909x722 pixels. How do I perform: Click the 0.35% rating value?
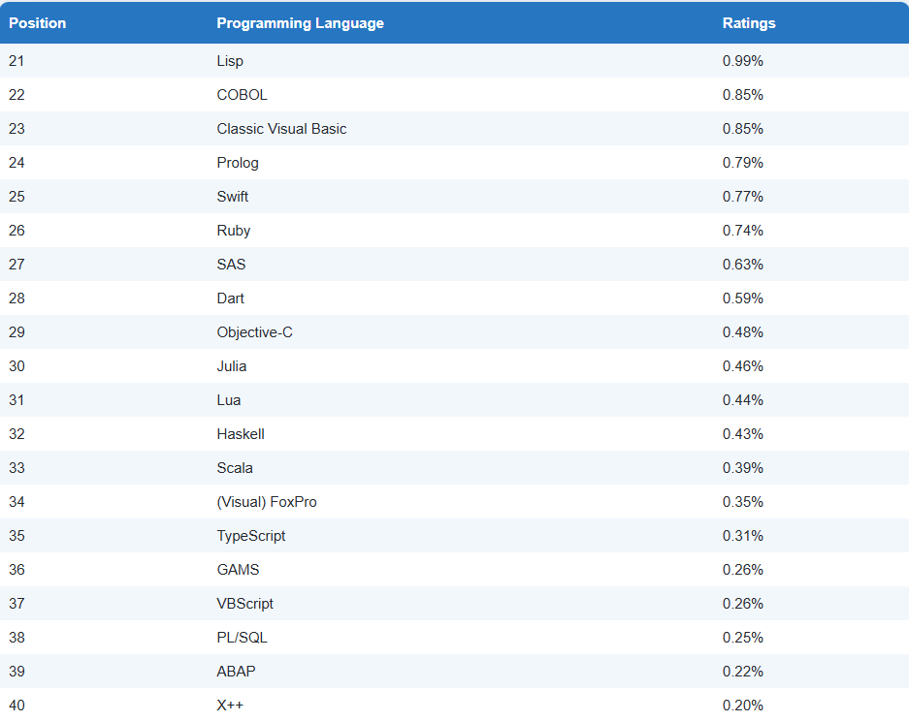pyautogui.click(x=742, y=502)
